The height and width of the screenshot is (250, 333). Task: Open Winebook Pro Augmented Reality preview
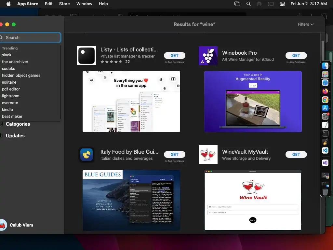(253, 102)
